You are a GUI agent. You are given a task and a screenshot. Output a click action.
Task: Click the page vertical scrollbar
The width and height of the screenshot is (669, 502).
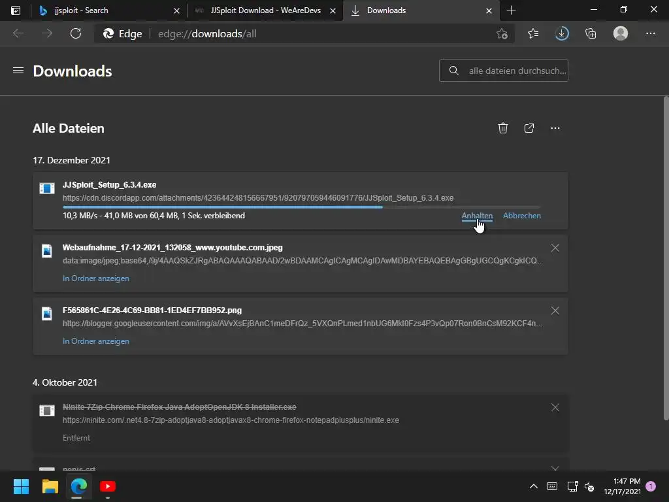[666, 258]
